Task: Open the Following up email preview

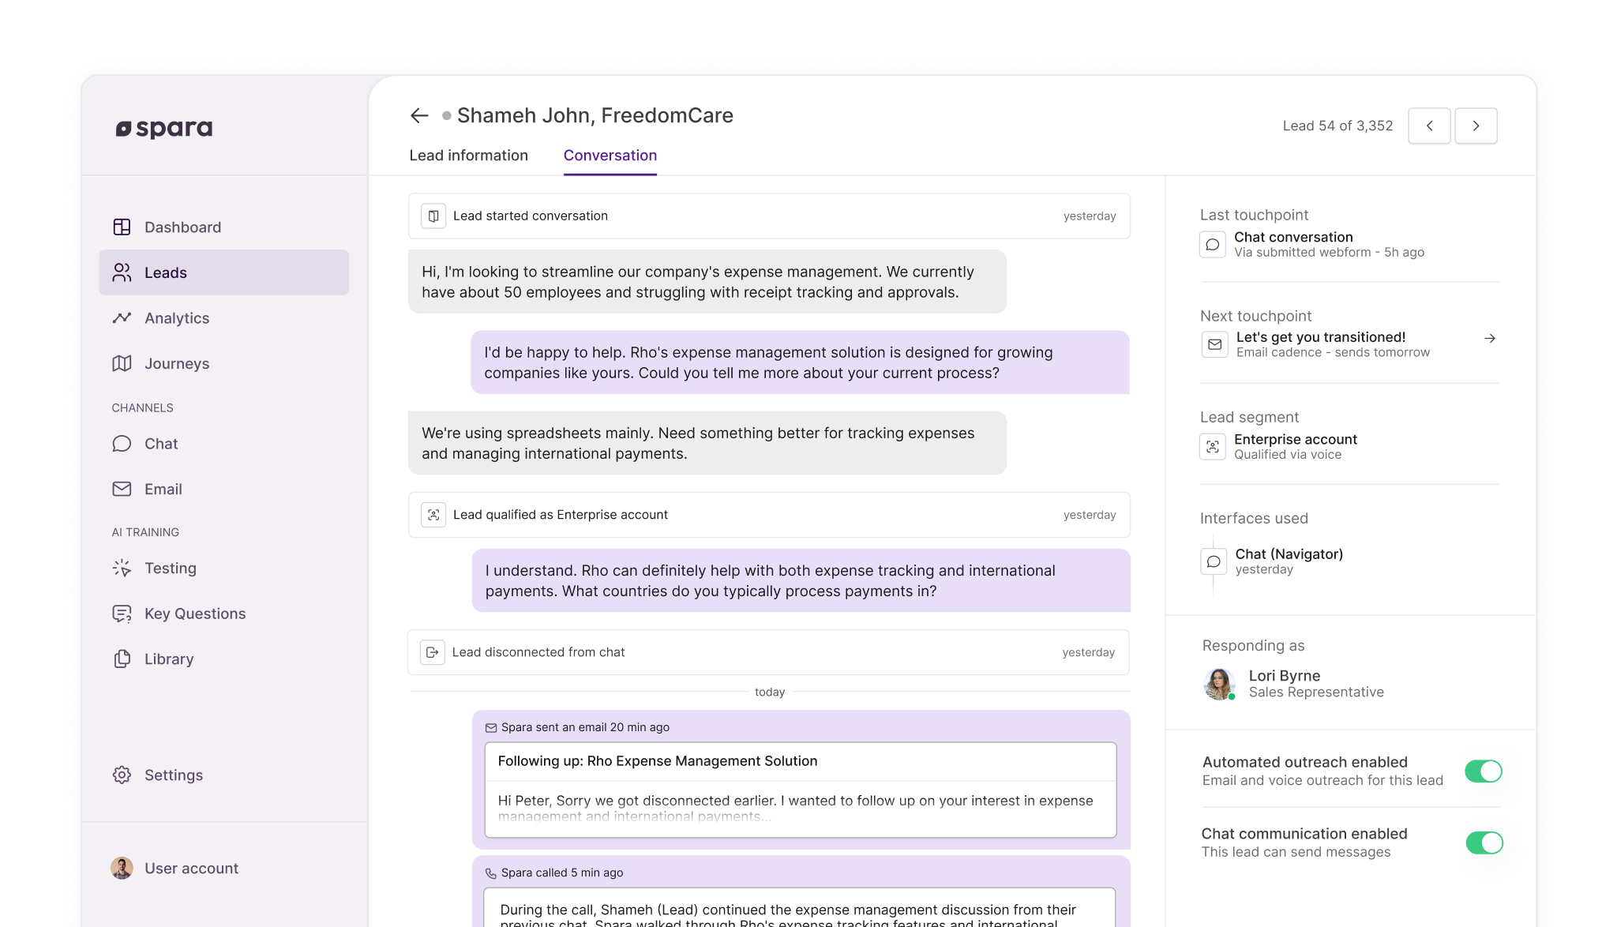Action: pos(800,790)
